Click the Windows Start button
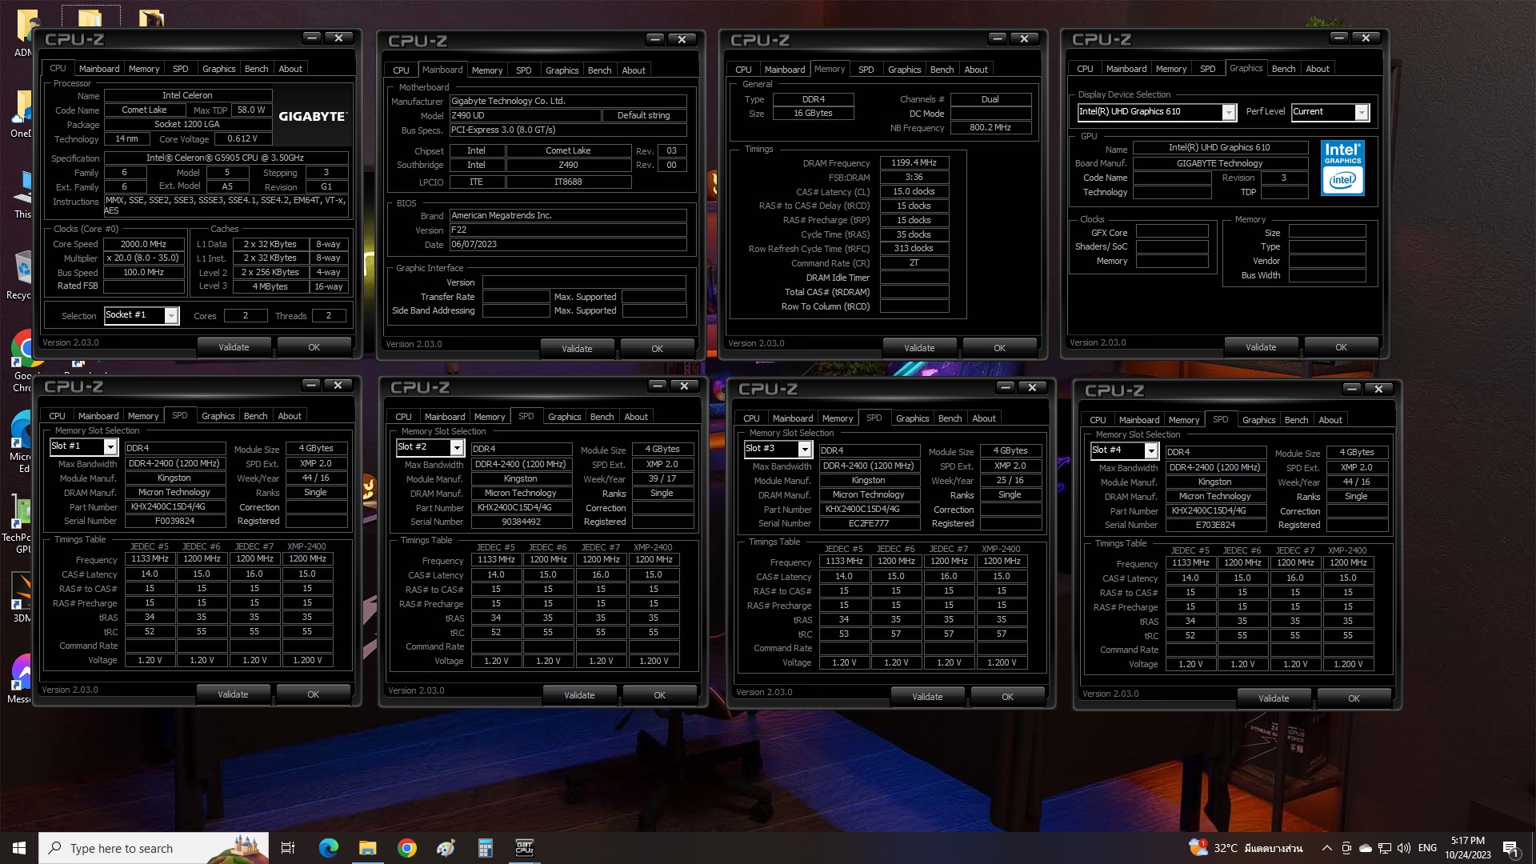Viewport: 1536px width, 864px height. pyautogui.click(x=19, y=848)
